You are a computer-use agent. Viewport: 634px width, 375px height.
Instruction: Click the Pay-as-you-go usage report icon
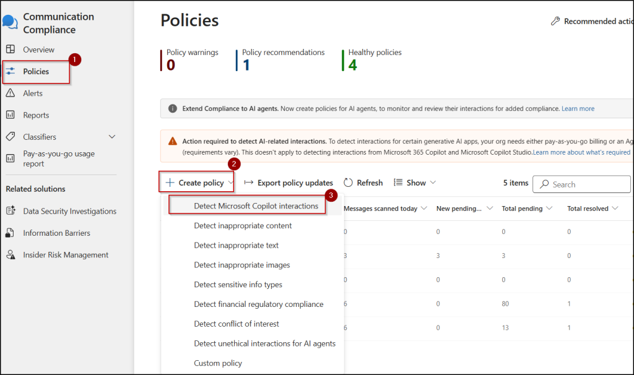(x=11, y=158)
